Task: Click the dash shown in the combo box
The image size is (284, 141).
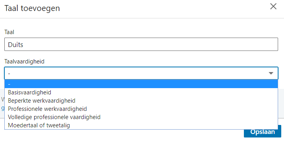Action: (x=9, y=73)
